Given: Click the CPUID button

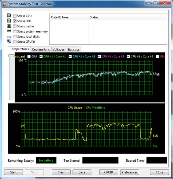Looking at the screenshot, I should tap(109, 172).
